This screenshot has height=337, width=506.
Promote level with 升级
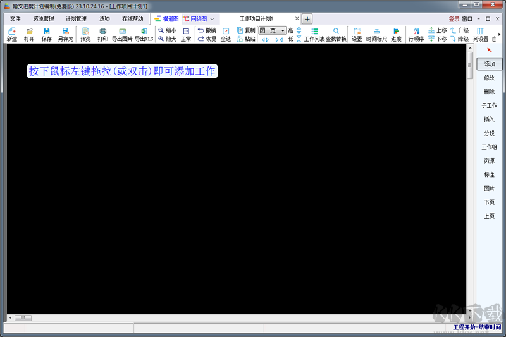tap(460, 30)
